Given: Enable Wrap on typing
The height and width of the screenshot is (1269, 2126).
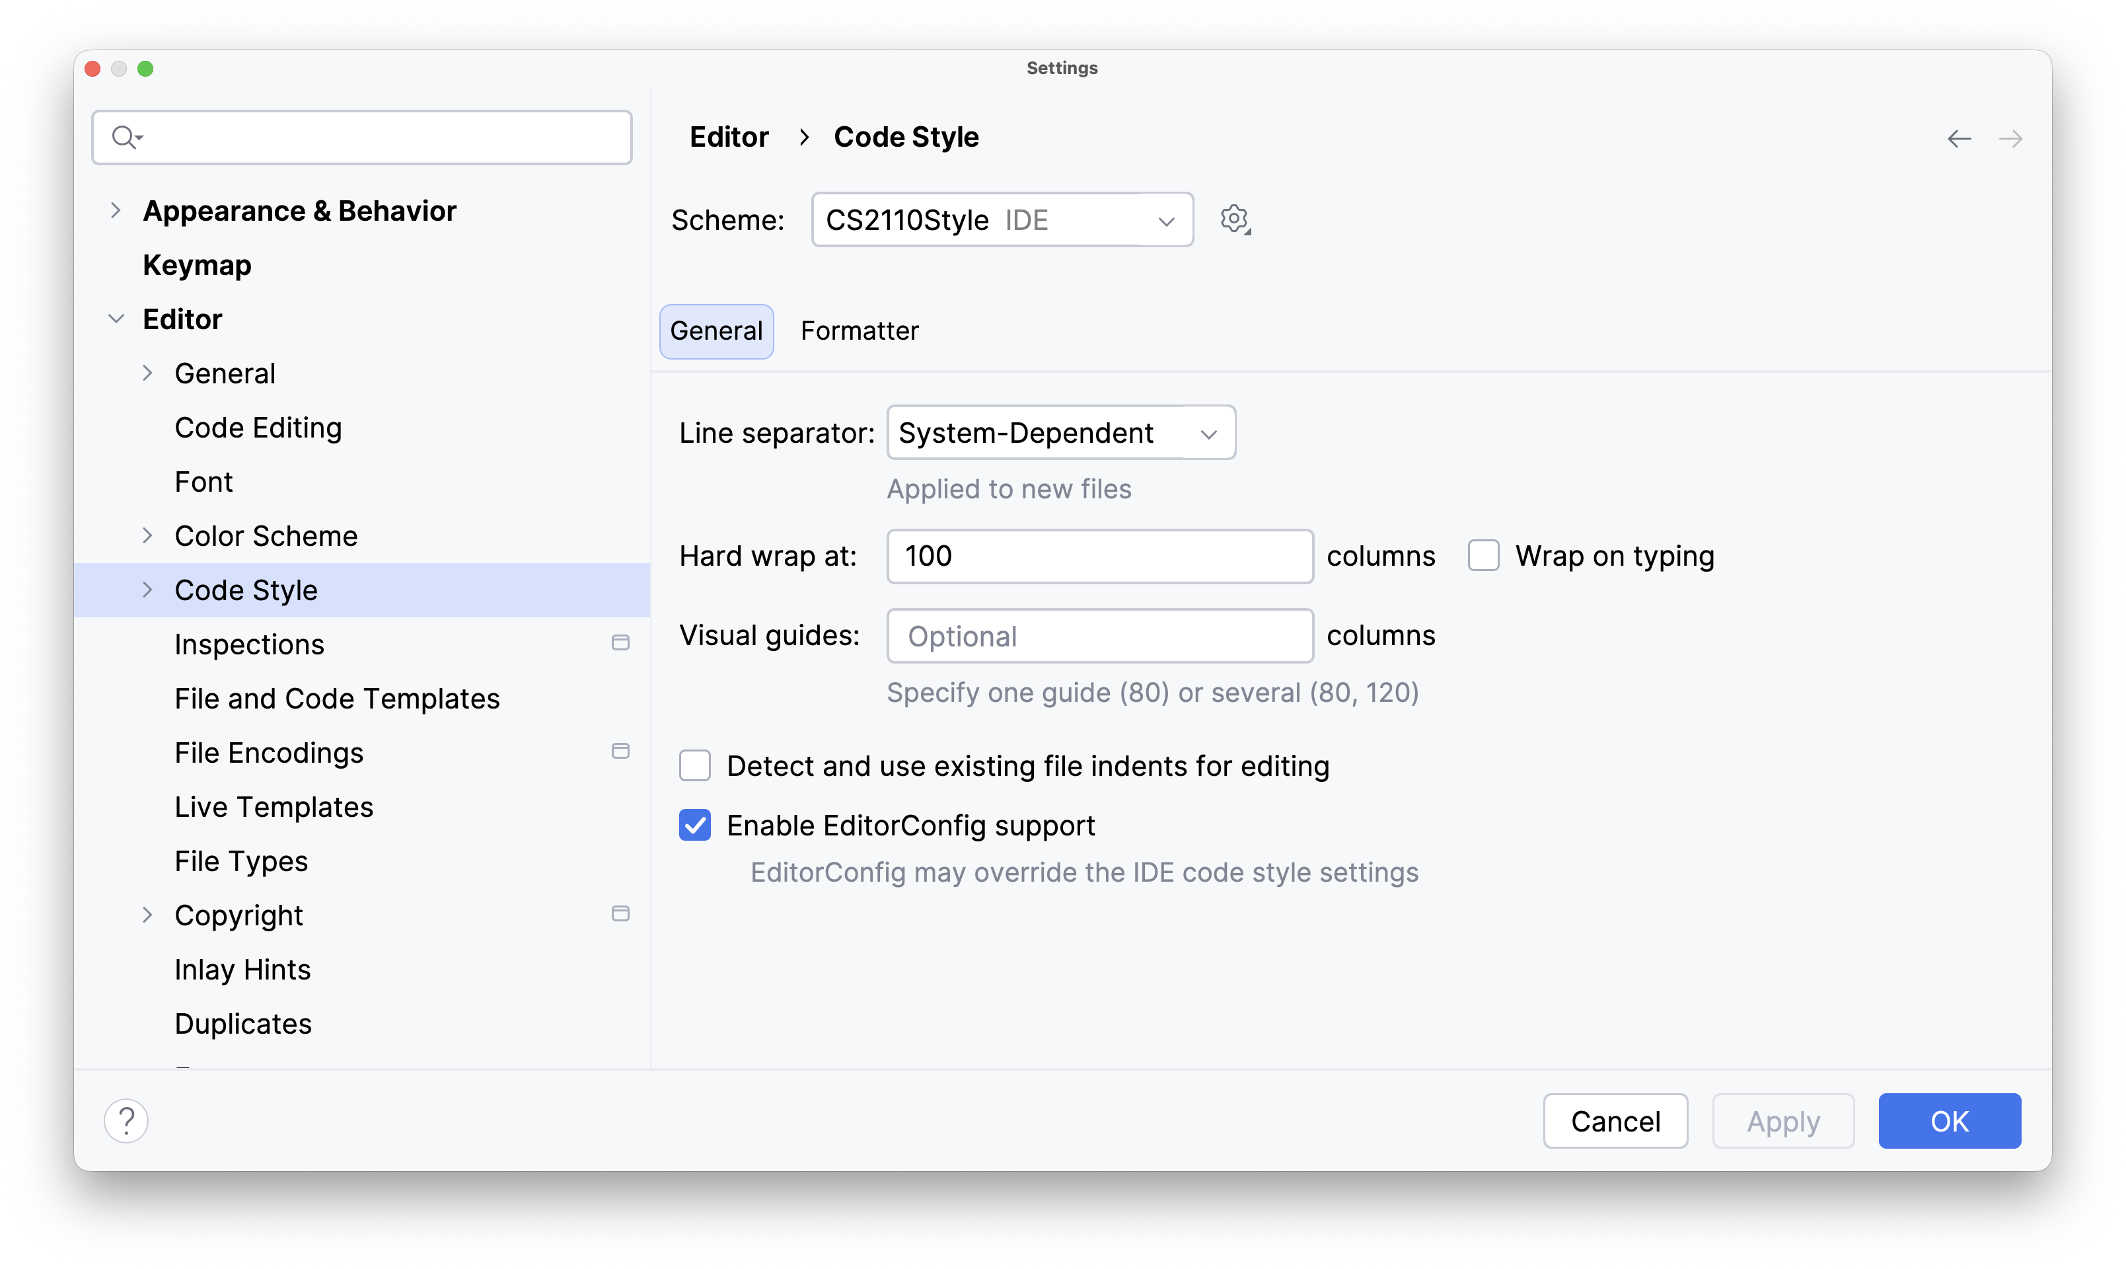Looking at the screenshot, I should click(1483, 555).
